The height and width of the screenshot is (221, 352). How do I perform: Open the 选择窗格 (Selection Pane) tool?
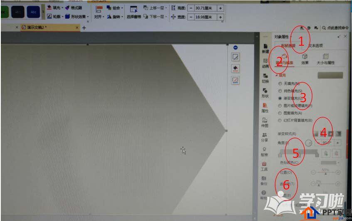click(134, 13)
